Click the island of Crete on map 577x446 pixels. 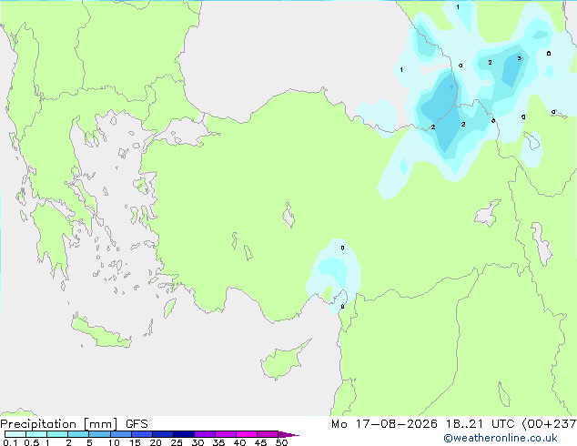tap(100, 332)
